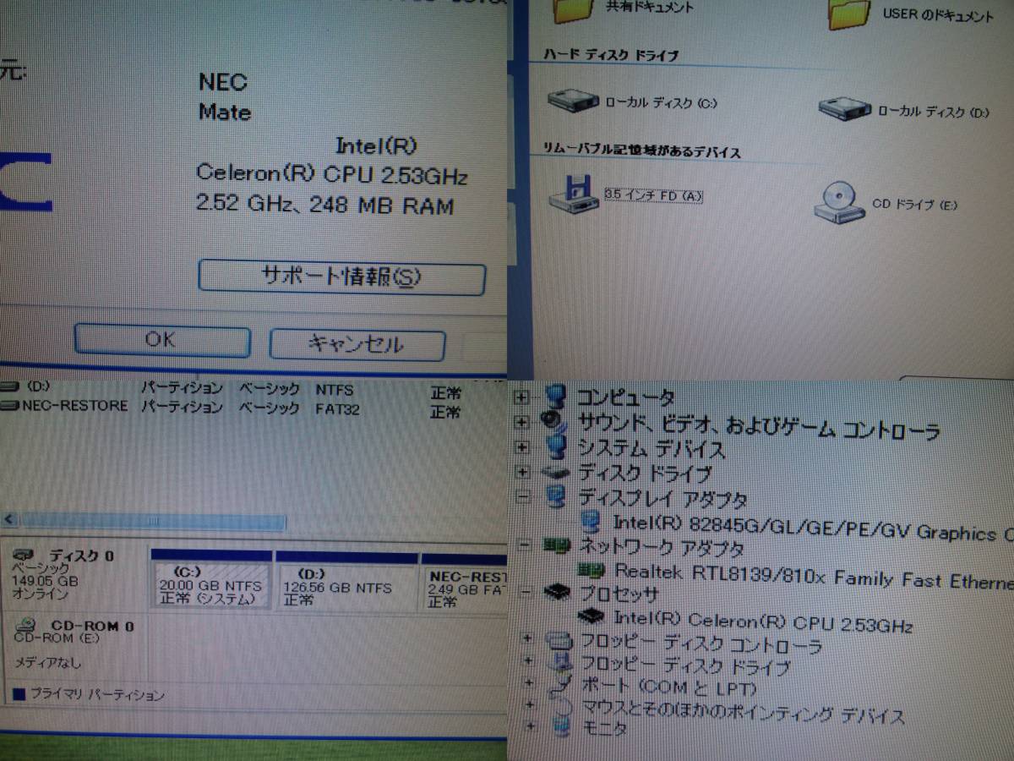Click the ディスプレイ アダプタ category icon
This screenshot has height=761, width=1014.
(x=557, y=496)
